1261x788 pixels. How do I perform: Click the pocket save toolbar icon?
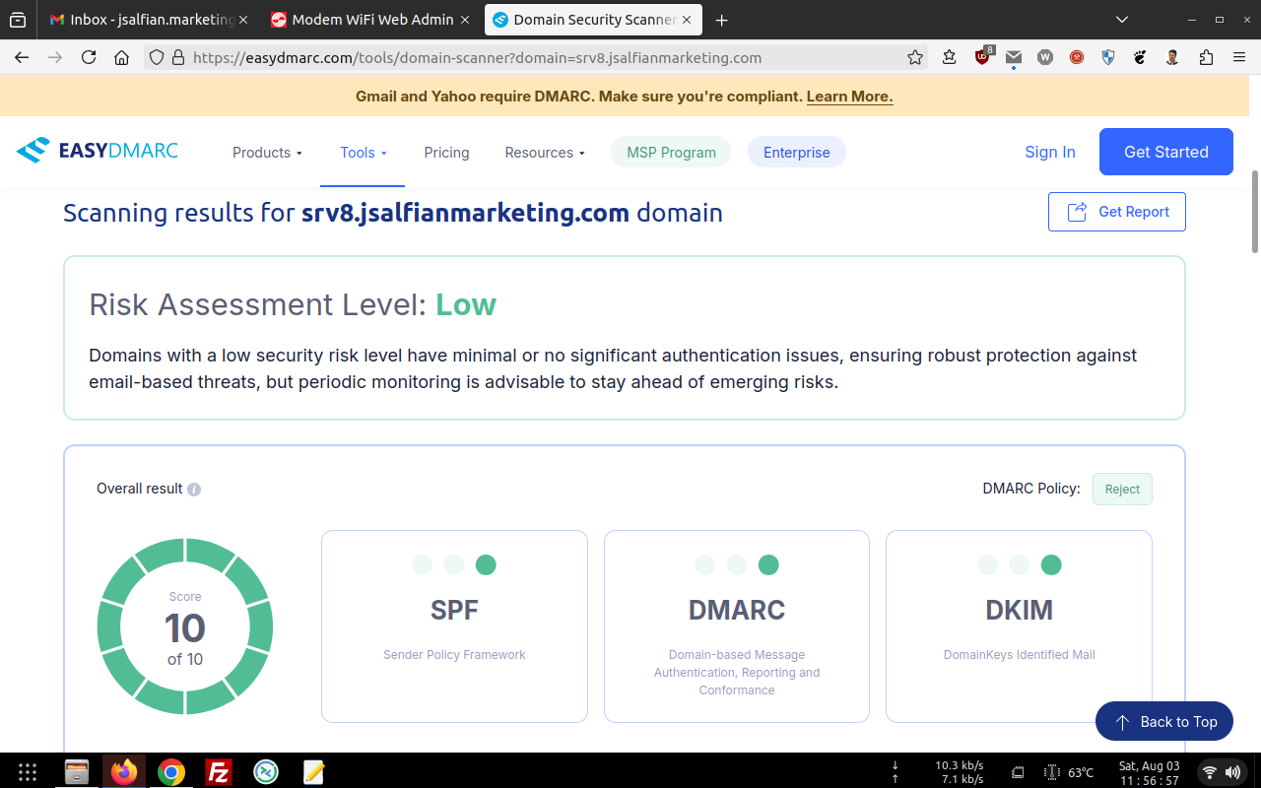[949, 57]
